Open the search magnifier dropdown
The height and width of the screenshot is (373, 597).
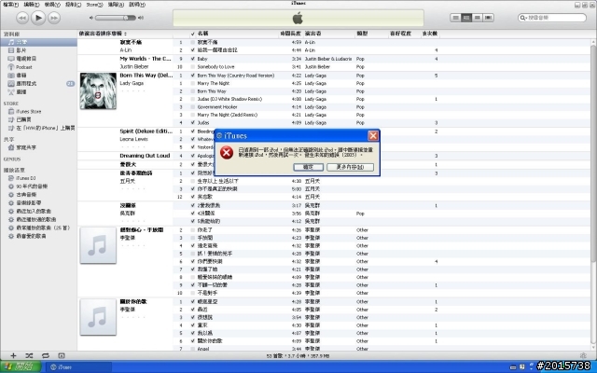[x=522, y=18]
